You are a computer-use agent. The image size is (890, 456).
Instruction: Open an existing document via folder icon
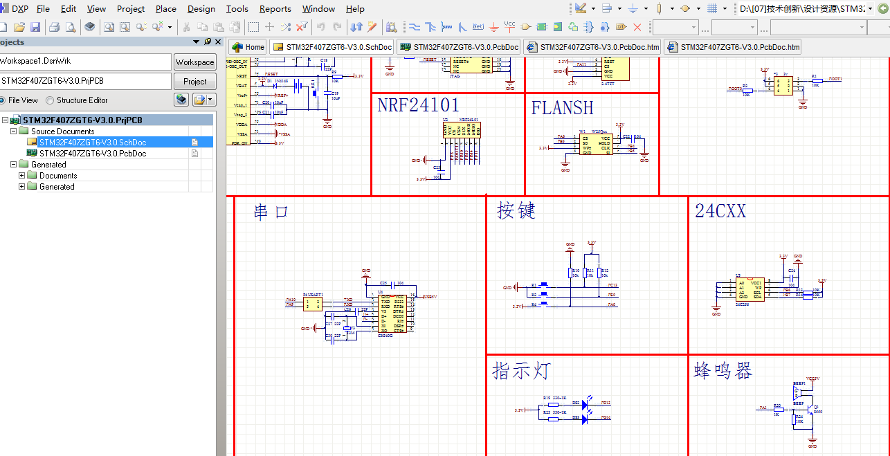[x=19, y=27]
